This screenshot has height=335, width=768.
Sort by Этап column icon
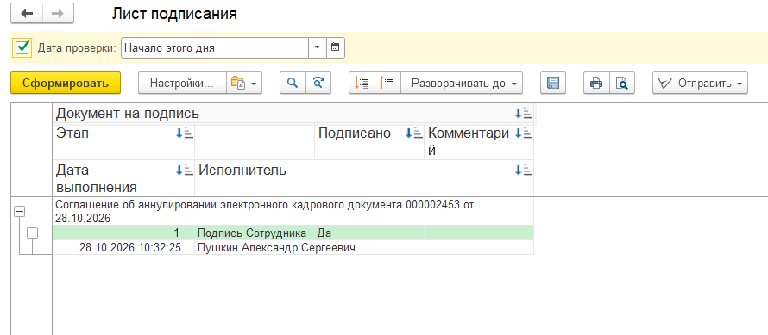pos(184,133)
